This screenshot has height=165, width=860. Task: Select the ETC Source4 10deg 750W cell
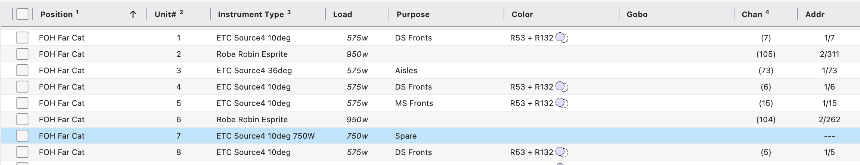click(x=265, y=136)
